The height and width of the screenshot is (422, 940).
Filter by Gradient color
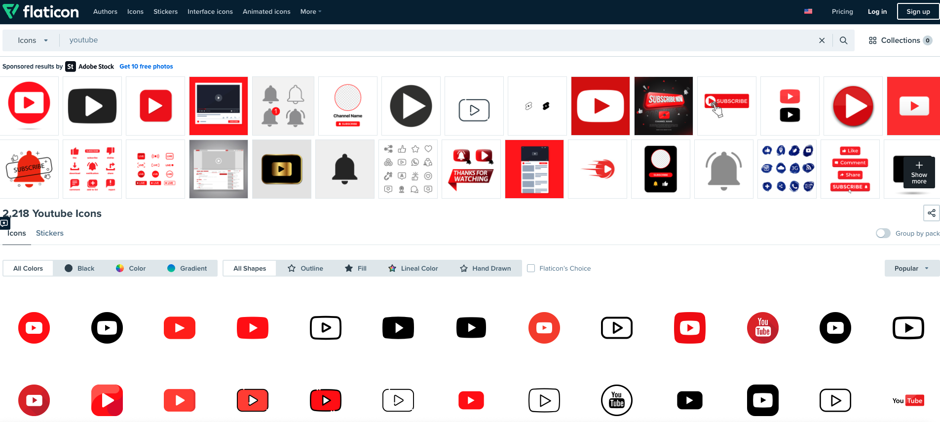click(187, 268)
